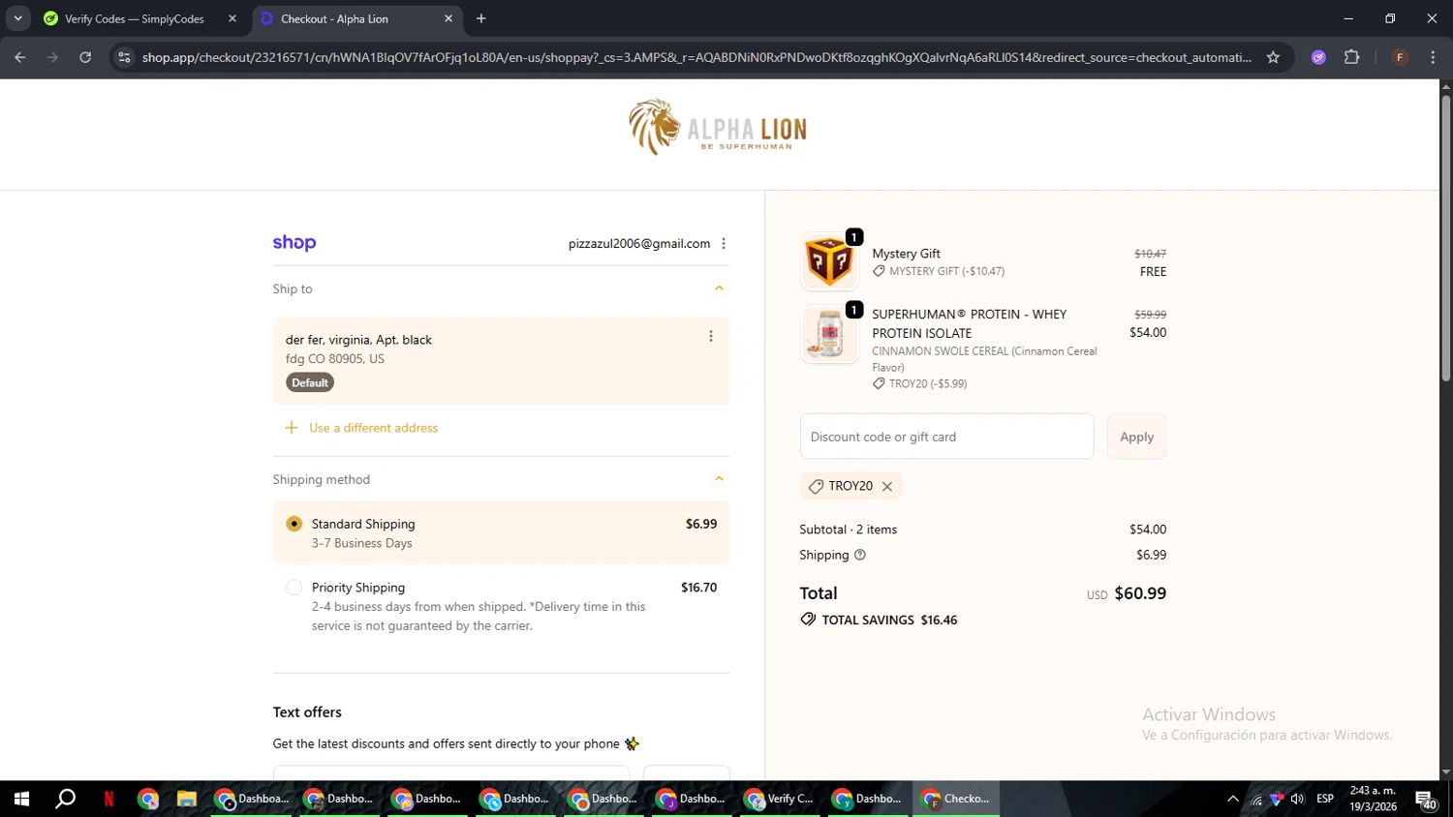
Task: Open Netflix from the taskbar
Action: (x=108, y=799)
